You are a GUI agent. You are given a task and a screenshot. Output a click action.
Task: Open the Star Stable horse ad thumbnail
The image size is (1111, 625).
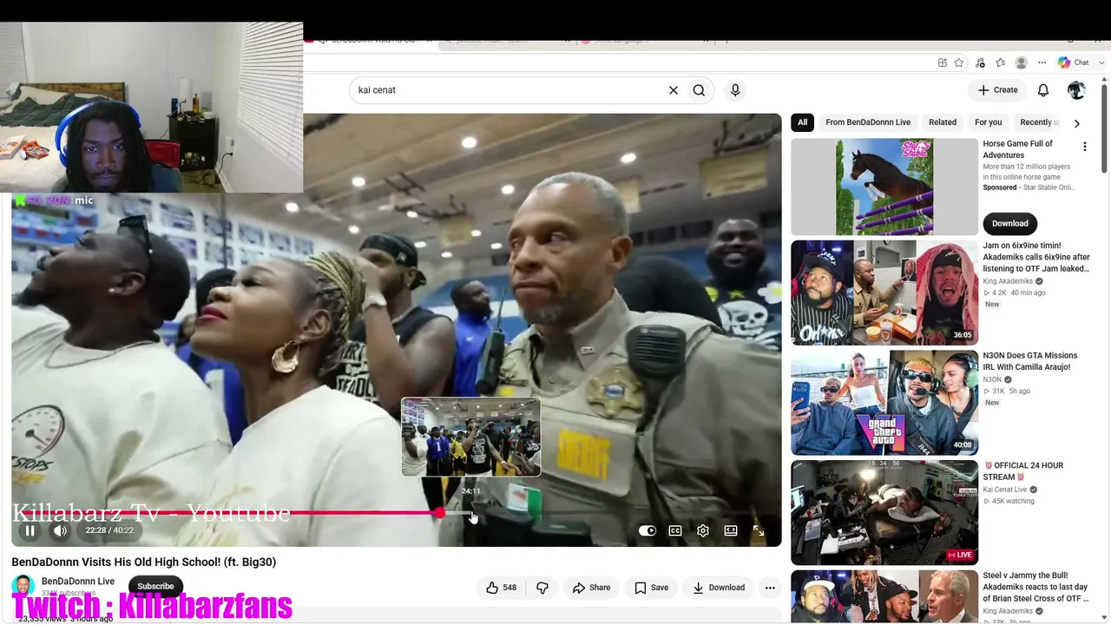point(884,187)
